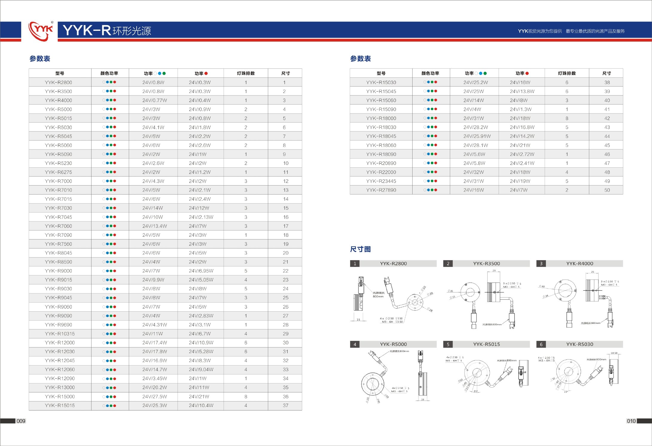This screenshot has height=446, width=652.
Task: Select the "YYK-R23445" model cell
Action: coord(381,181)
